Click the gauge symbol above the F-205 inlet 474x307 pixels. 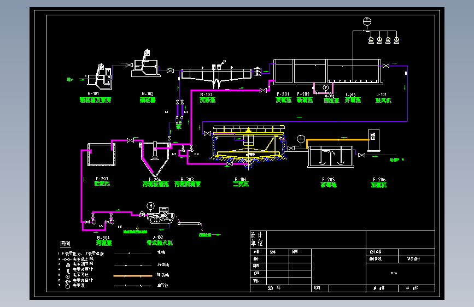pos(301,139)
